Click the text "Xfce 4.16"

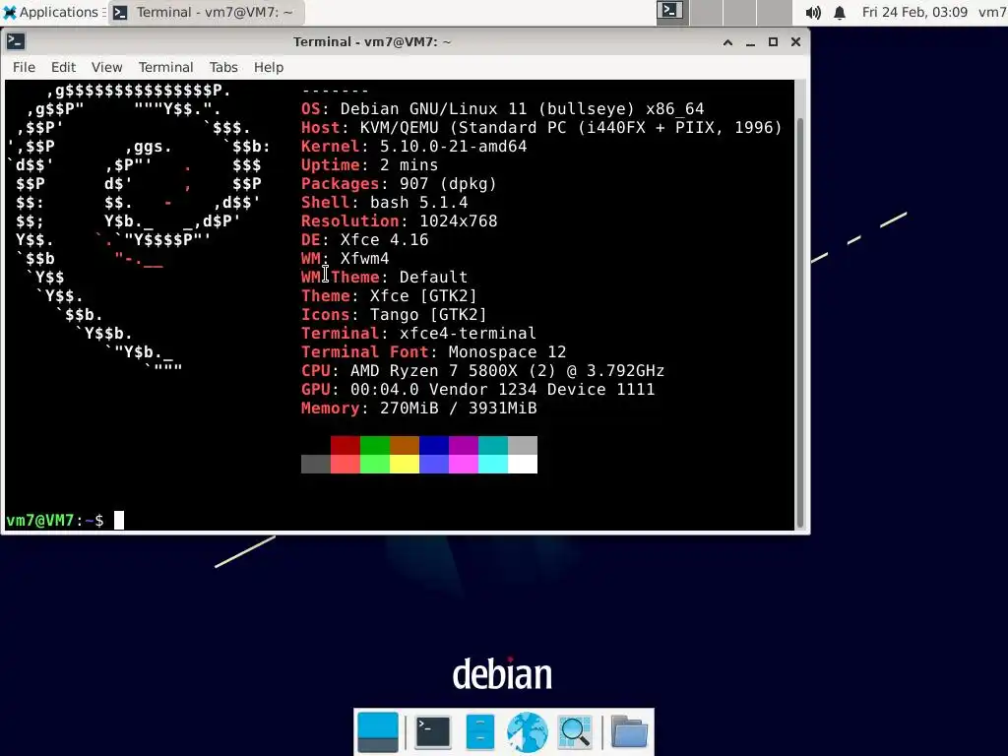[x=385, y=240]
